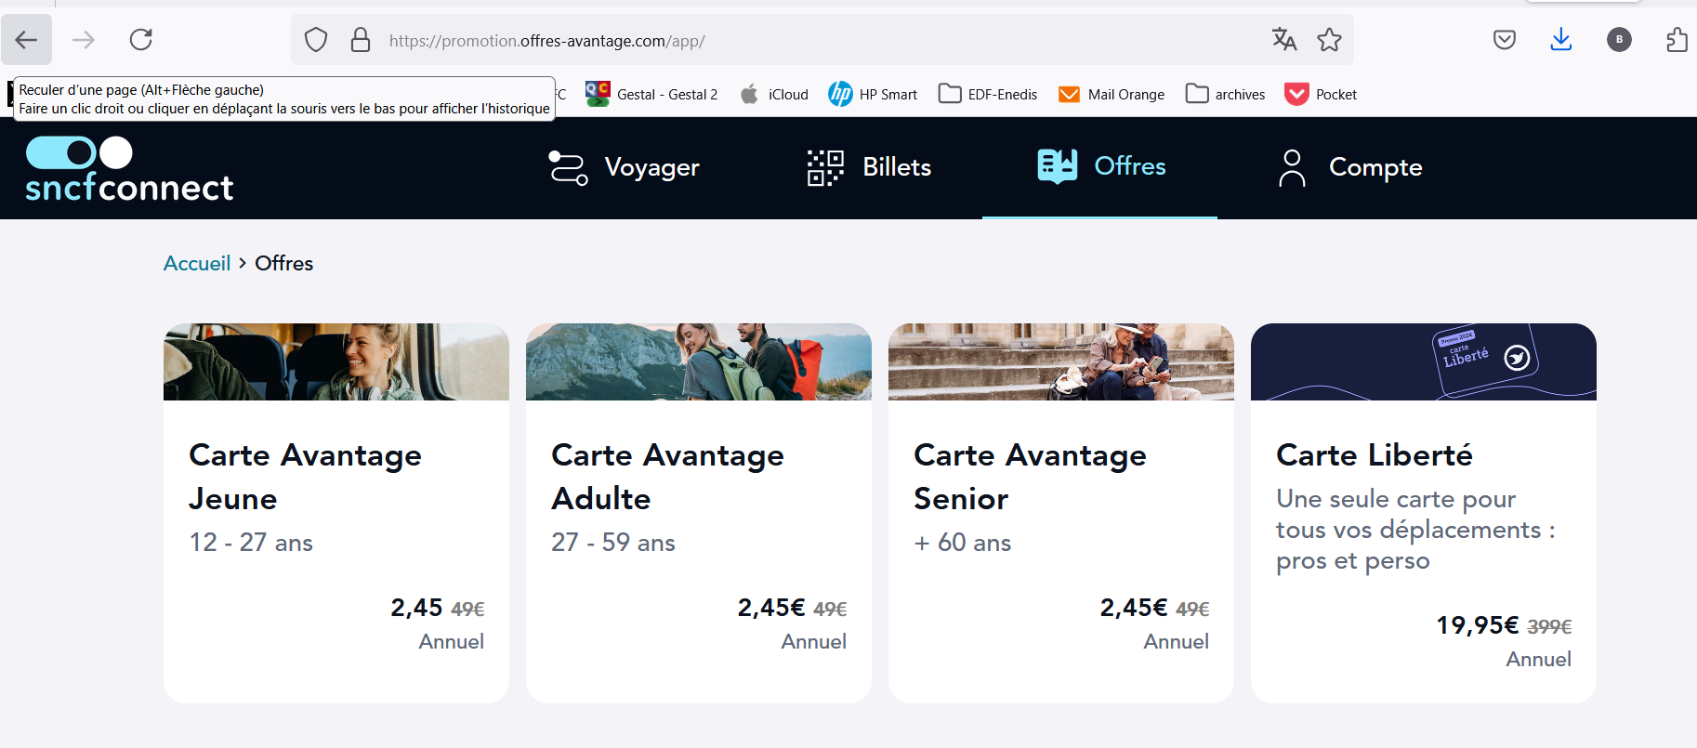Open the iCloud bookmark
The width and height of the screenshot is (1697, 748).
pyautogui.click(x=774, y=94)
